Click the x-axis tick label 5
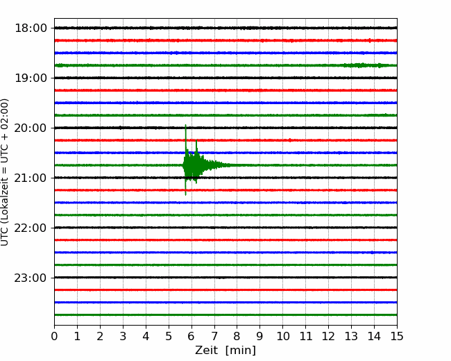 tap(169, 336)
